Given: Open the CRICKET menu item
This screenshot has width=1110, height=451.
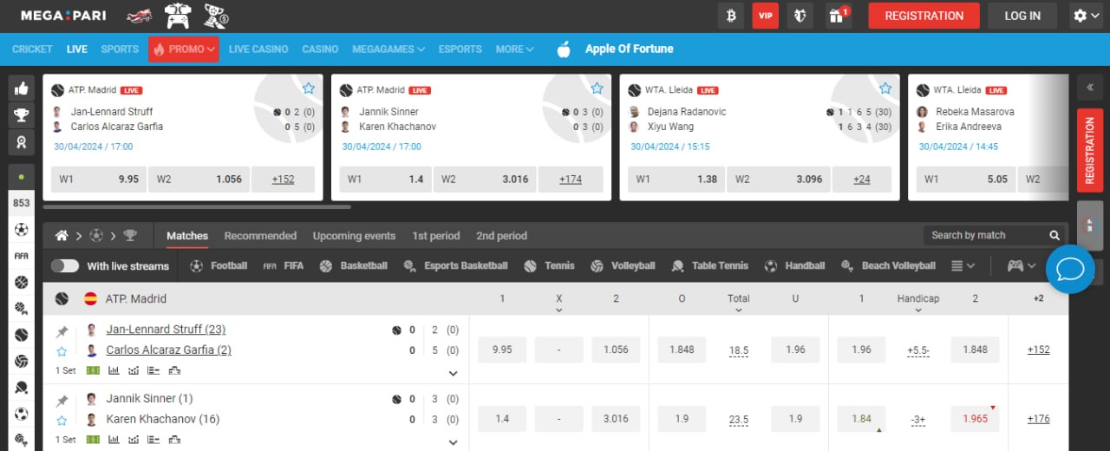Looking at the screenshot, I should [32, 49].
